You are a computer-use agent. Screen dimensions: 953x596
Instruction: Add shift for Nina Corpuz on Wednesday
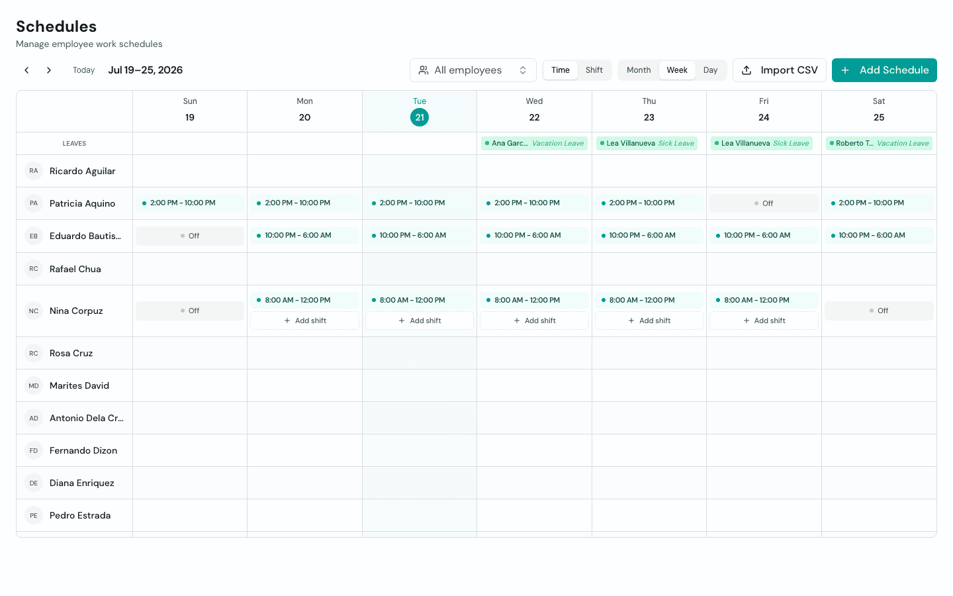[x=535, y=321]
